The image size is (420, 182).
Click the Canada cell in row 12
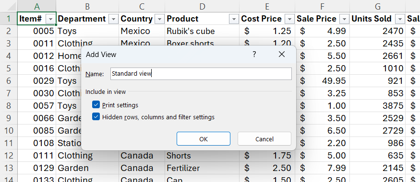coord(142,155)
